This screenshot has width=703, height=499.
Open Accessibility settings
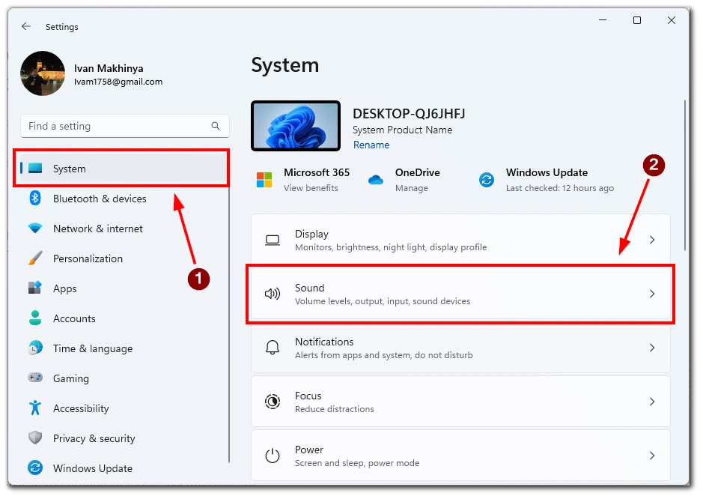[x=122, y=408]
